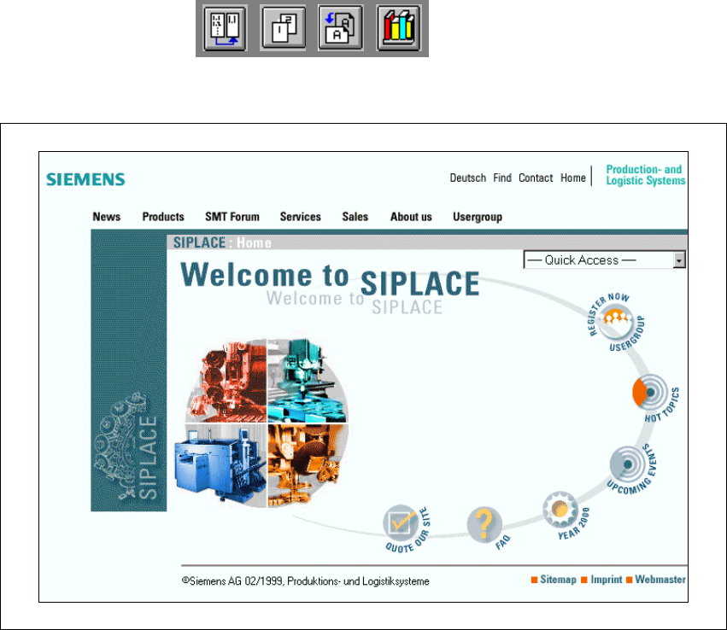
Task: Click the Siemens AG copyright text
Action: pos(306,581)
